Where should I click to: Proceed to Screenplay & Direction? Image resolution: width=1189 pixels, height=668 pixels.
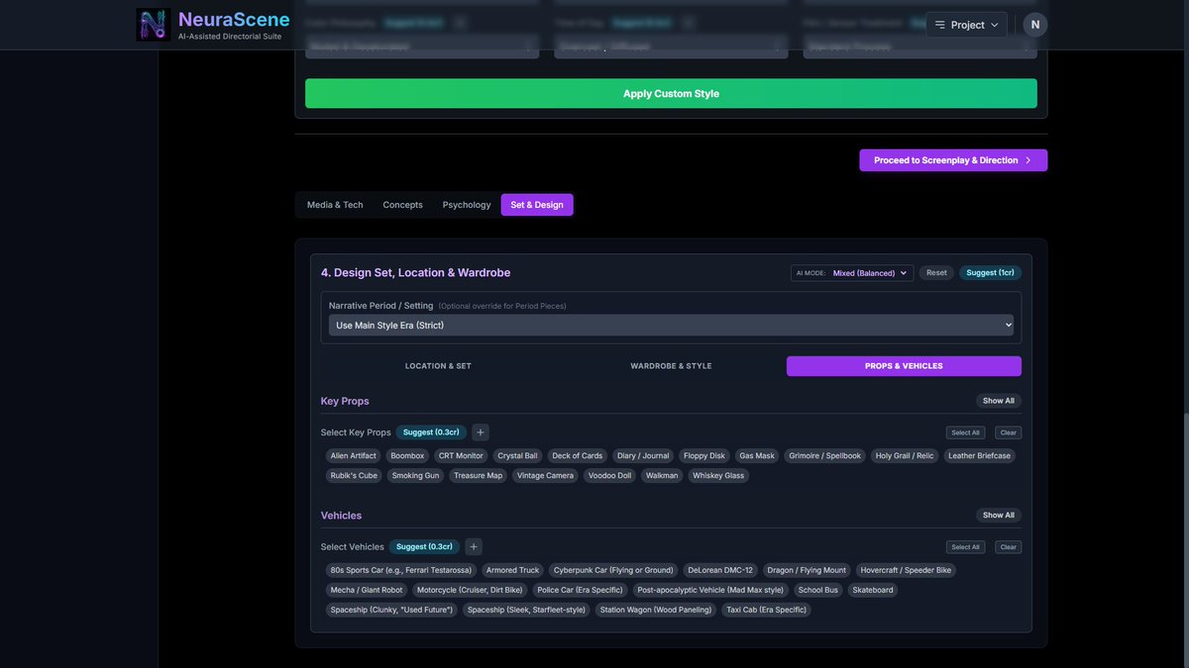point(953,160)
